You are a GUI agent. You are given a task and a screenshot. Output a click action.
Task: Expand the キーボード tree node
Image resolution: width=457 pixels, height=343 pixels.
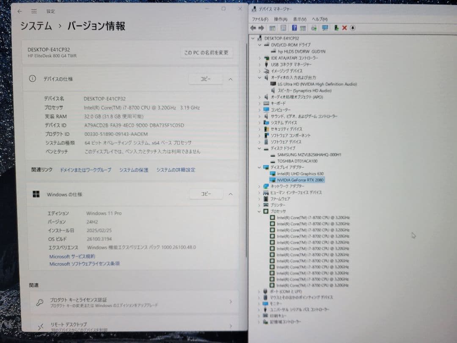click(259, 104)
